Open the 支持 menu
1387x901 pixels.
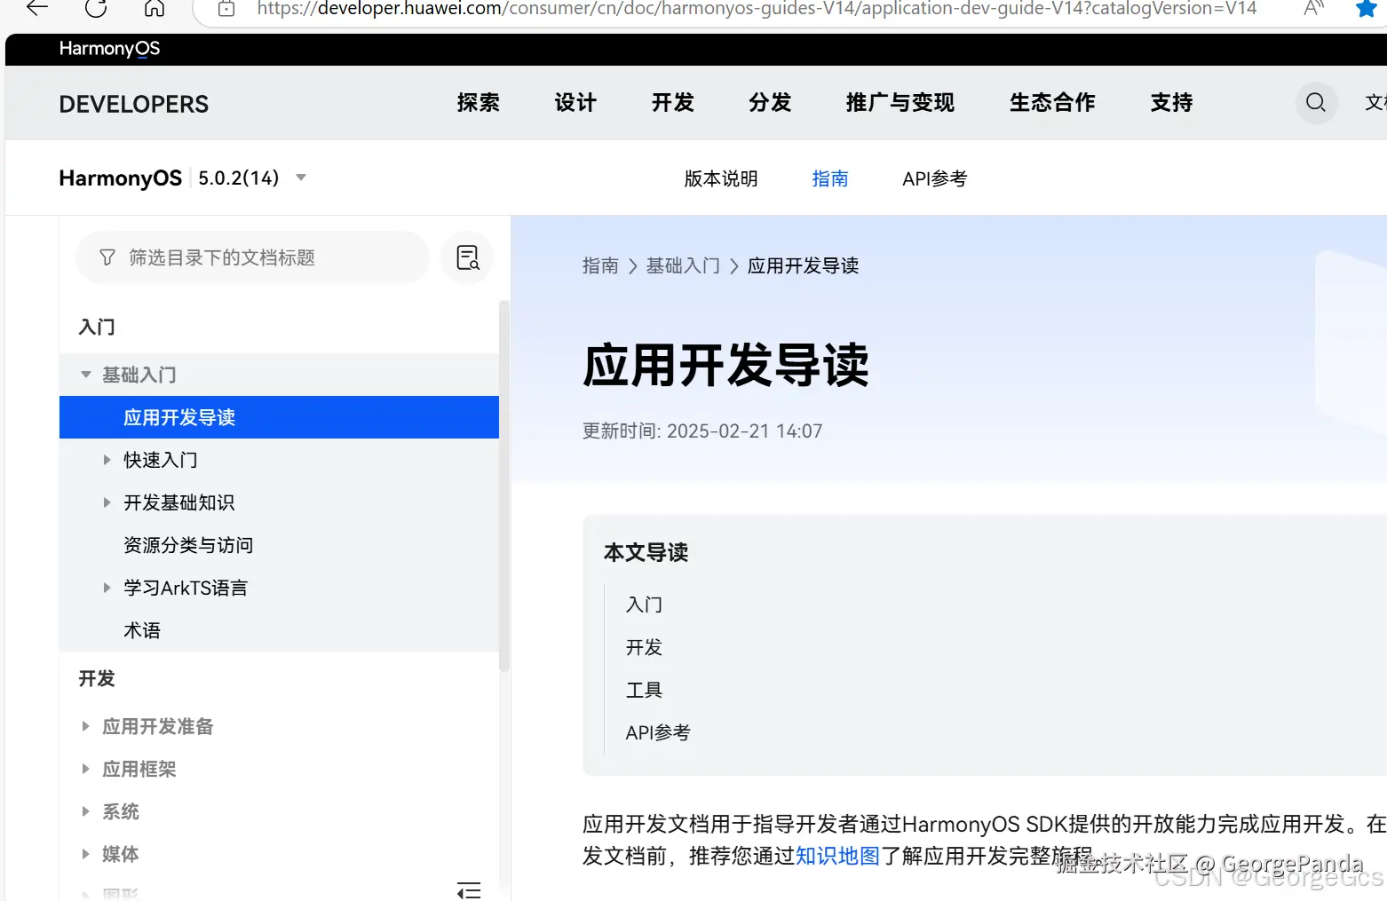point(1171,103)
